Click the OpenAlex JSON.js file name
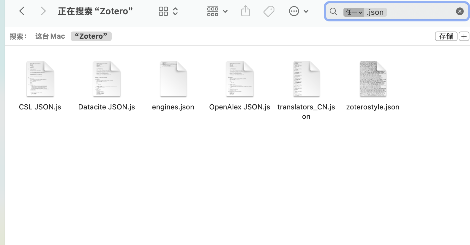This screenshot has height=245, width=470. pyautogui.click(x=240, y=107)
